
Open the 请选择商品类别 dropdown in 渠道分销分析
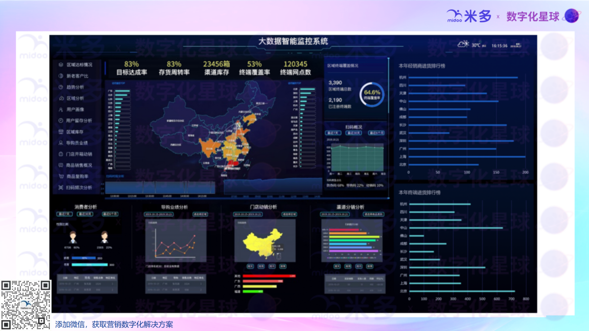click(373, 214)
